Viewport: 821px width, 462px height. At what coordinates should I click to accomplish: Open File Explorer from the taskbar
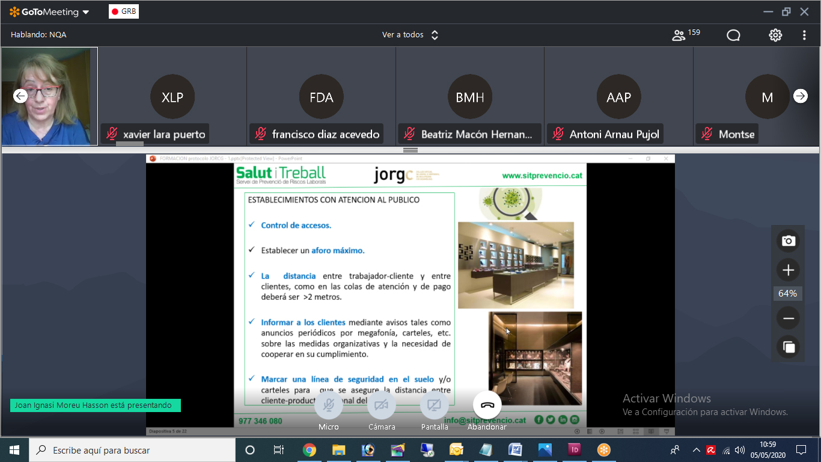[x=338, y=450]
